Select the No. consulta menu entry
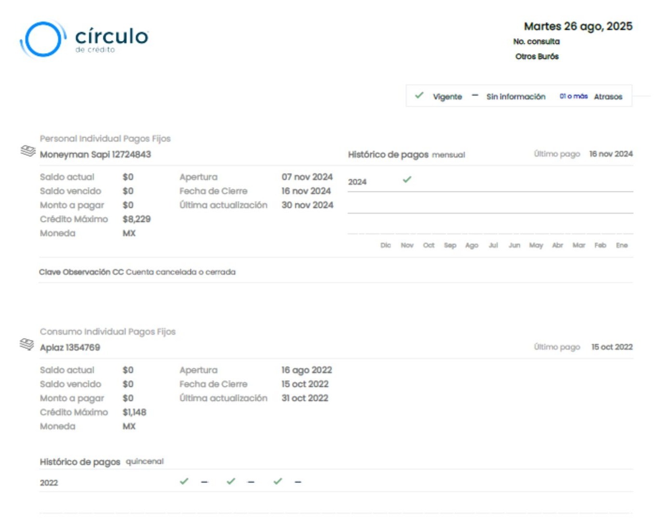661x521 pixels. [x=536, y=41]
